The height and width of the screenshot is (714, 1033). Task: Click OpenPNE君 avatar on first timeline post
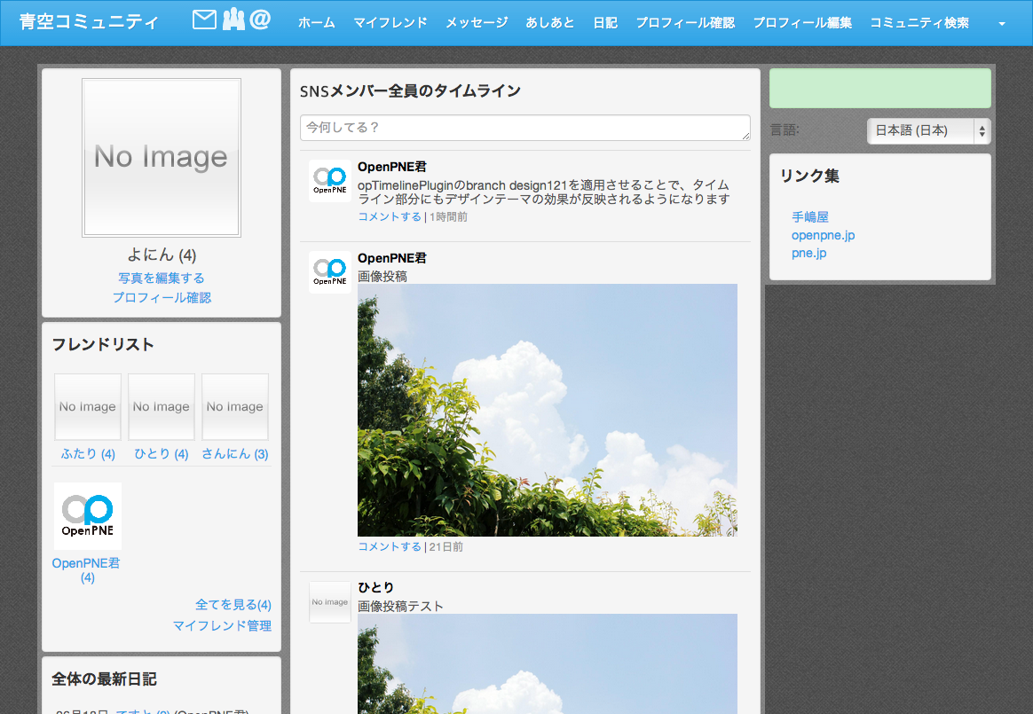[330, 181]
